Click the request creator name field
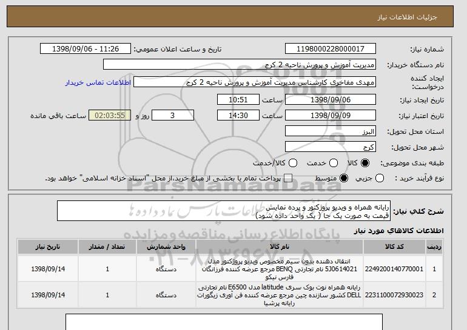 tap(255, 82)
